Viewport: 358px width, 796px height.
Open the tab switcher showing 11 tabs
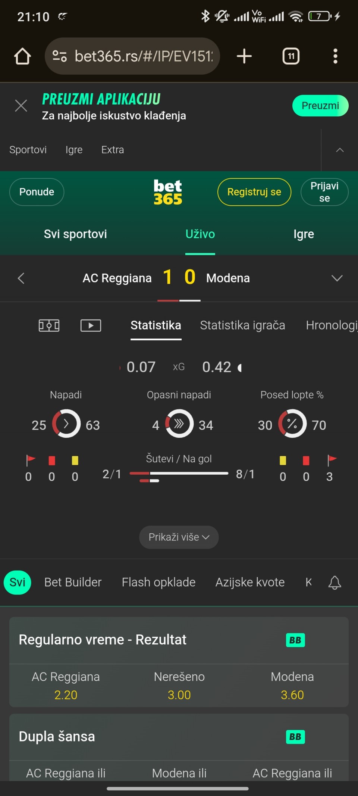291,56
